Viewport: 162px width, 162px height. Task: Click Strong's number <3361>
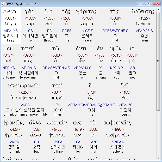click(133, 55)
